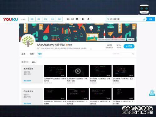Click the Khan Academy tree avatar
This screenshot has height=117, width=156.
28,41
